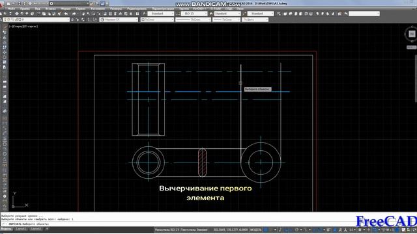Click the Open file icon in quick access bar
This screenshot has height=234, width=417.
[14, 4]
